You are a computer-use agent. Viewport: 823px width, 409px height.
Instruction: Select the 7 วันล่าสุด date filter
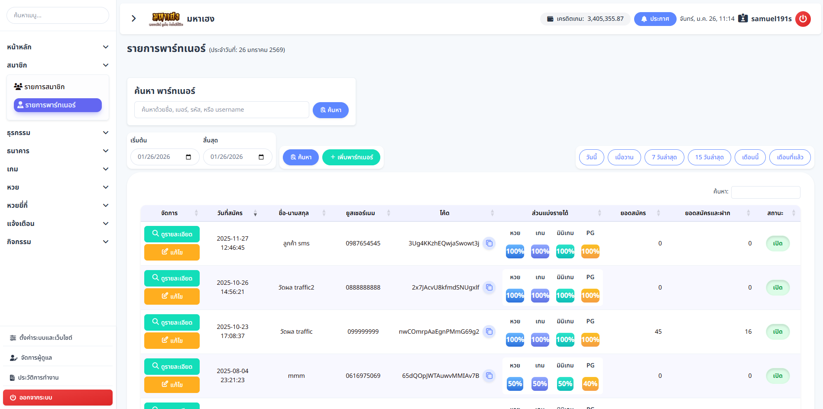[x=664, y=157]
